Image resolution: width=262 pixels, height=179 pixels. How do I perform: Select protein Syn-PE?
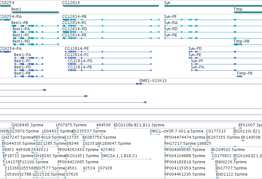click(225, 58)
